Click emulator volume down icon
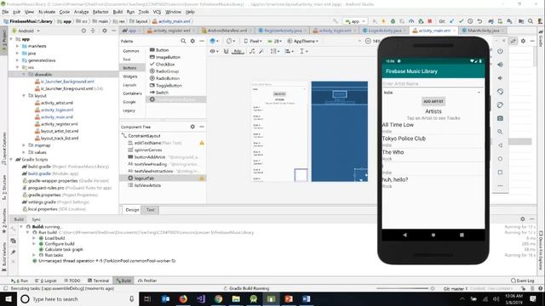The width and height of the screenshot is (545, 306). pos(500,78)
